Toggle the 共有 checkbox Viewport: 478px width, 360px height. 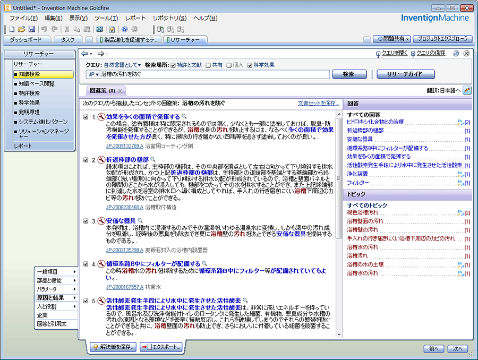click(x=208, y=65)
